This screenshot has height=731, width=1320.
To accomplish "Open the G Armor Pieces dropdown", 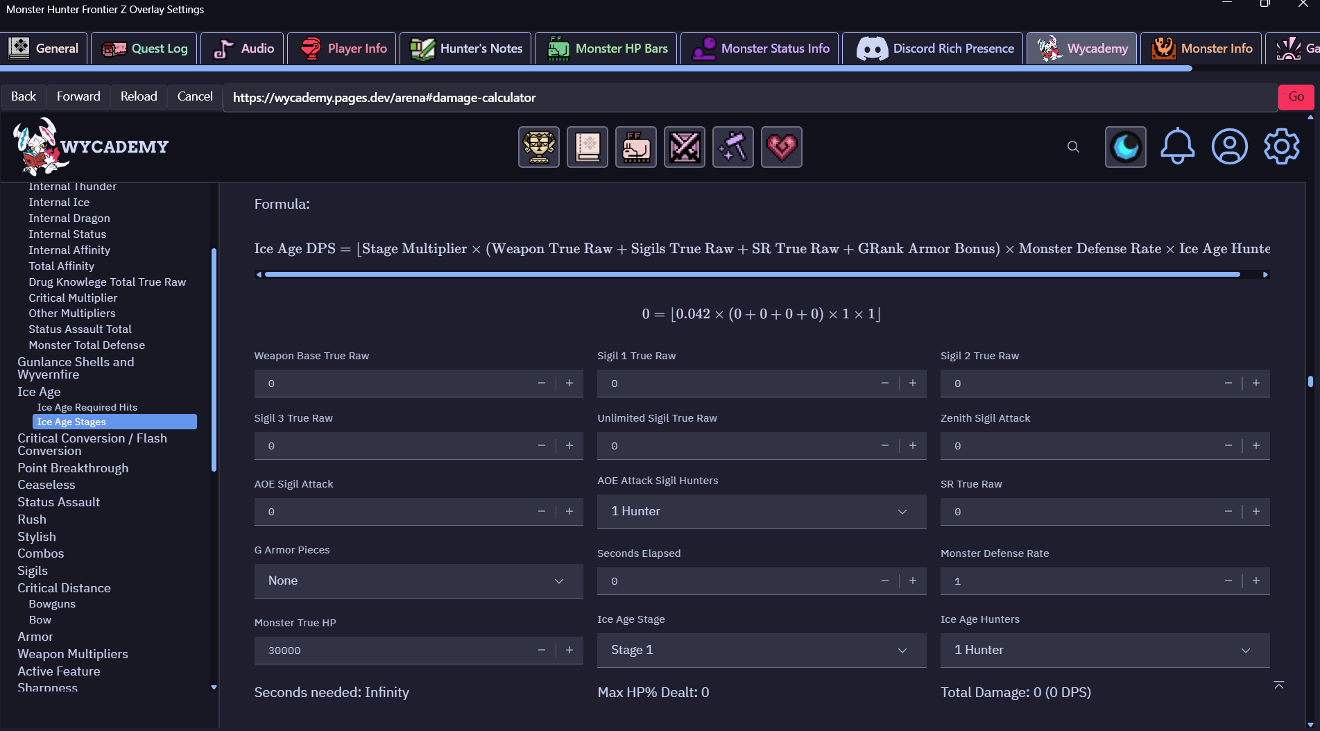I will tap(418, 580).
